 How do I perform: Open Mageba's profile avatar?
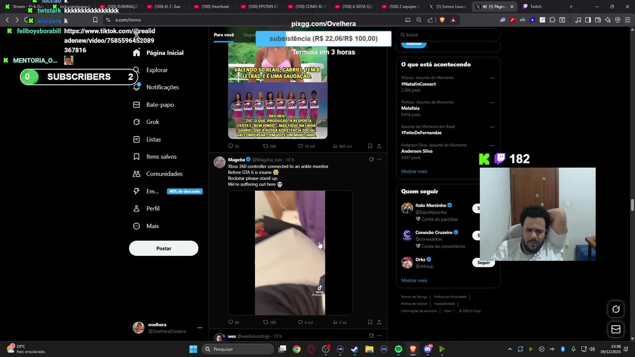tap(219, 163)
